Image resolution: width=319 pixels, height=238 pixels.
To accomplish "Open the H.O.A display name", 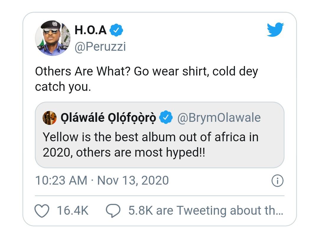I will pyautogui.click(x=91, y=30).
